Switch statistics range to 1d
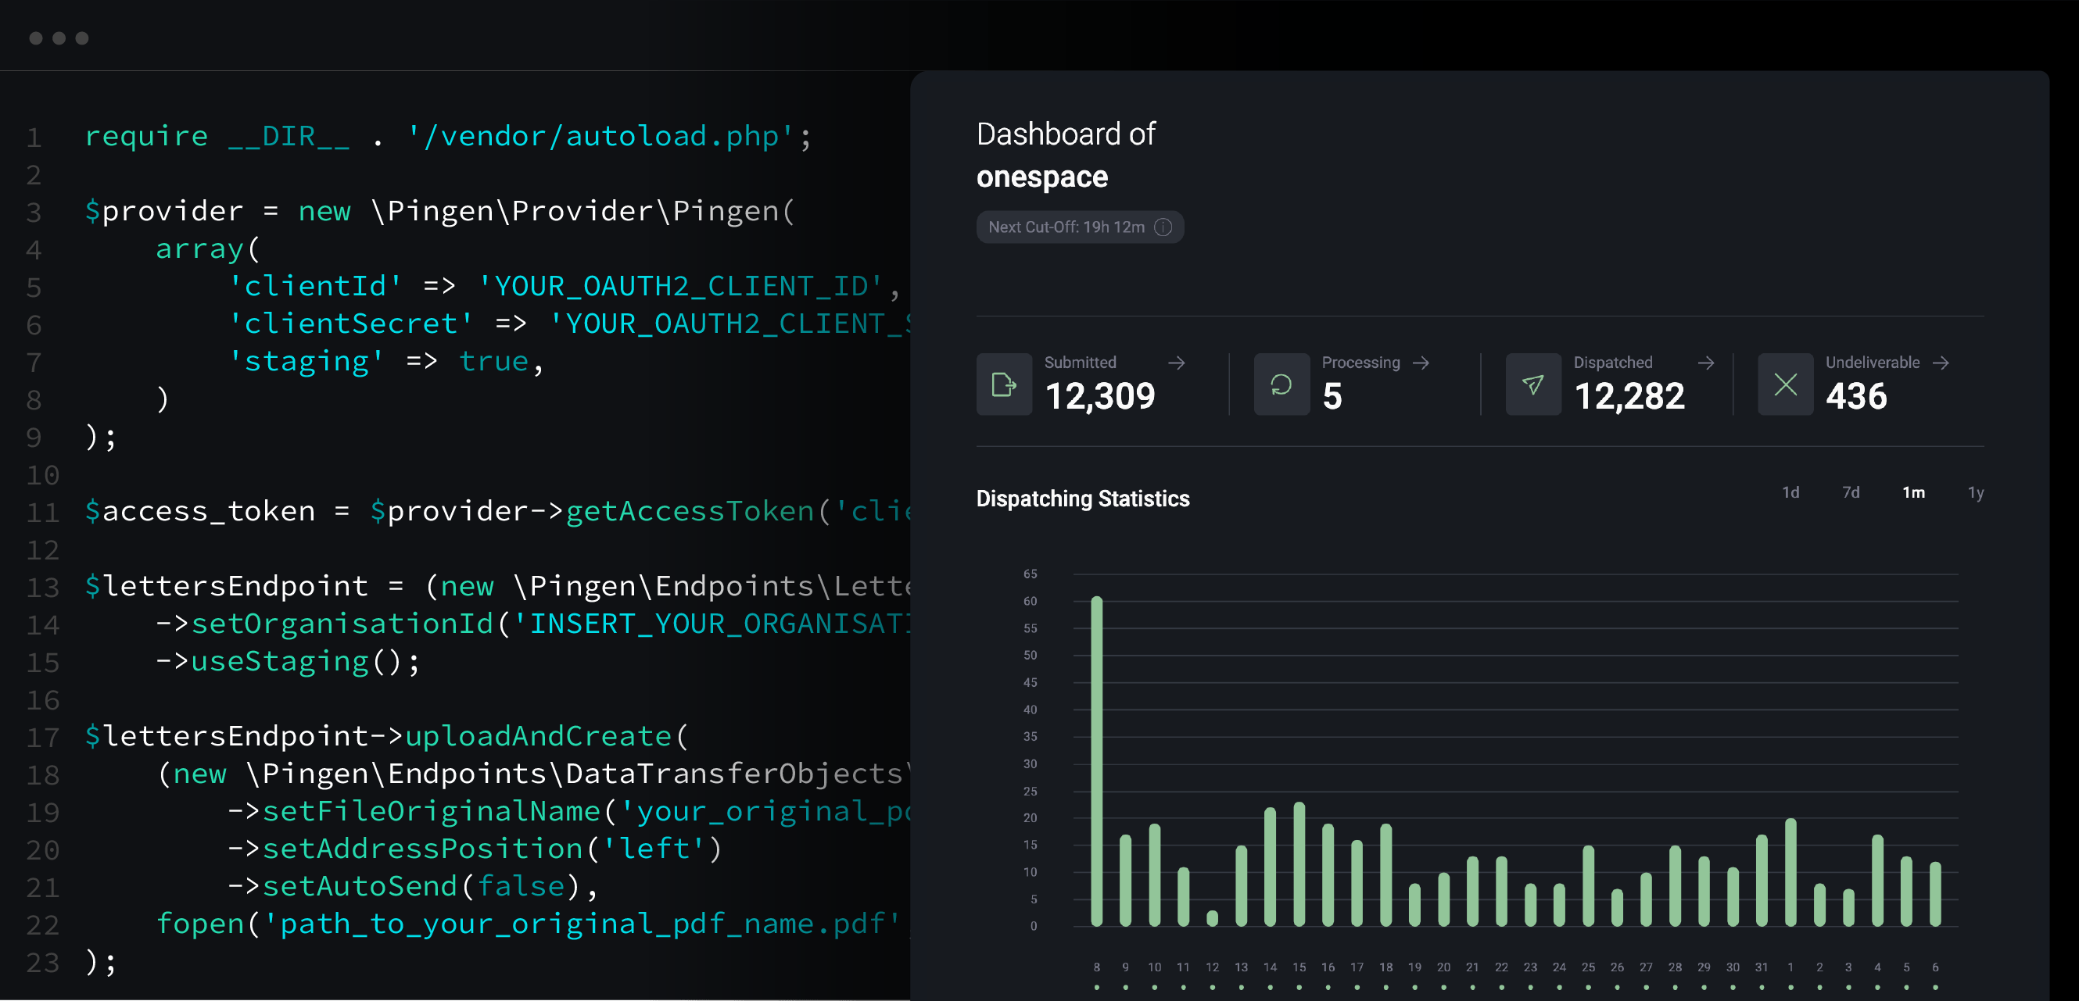The width and height of the screenshot is (2079, 1001). click(1790, 492)
